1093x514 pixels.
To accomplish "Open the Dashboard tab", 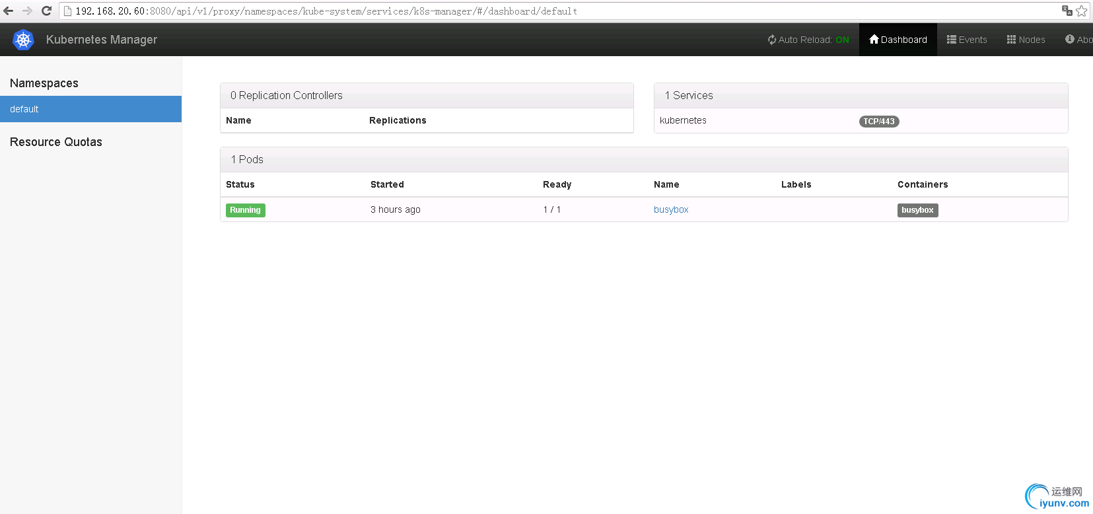I will click(x=898, y=40).
